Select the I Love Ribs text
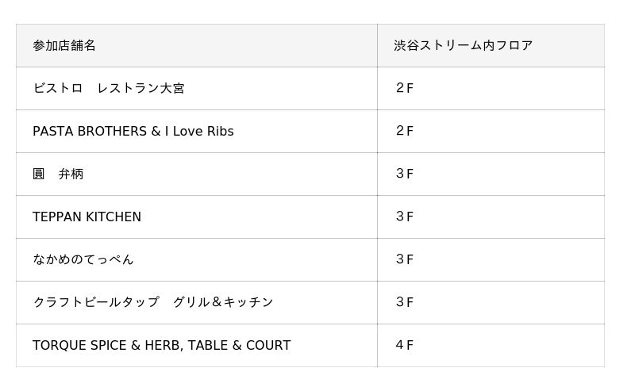The height and width of the screenshot is (391, 635). (x=199, y=131)
